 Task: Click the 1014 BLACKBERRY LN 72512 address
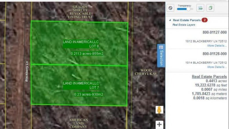206,63
